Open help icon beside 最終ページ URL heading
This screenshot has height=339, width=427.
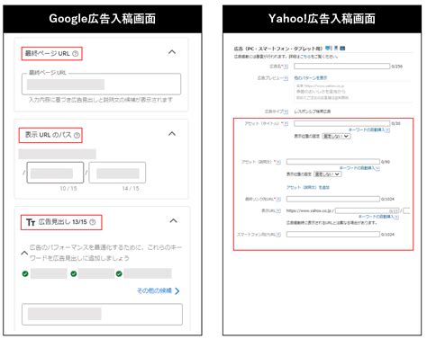pyautogui.click(x=76, y=54)
